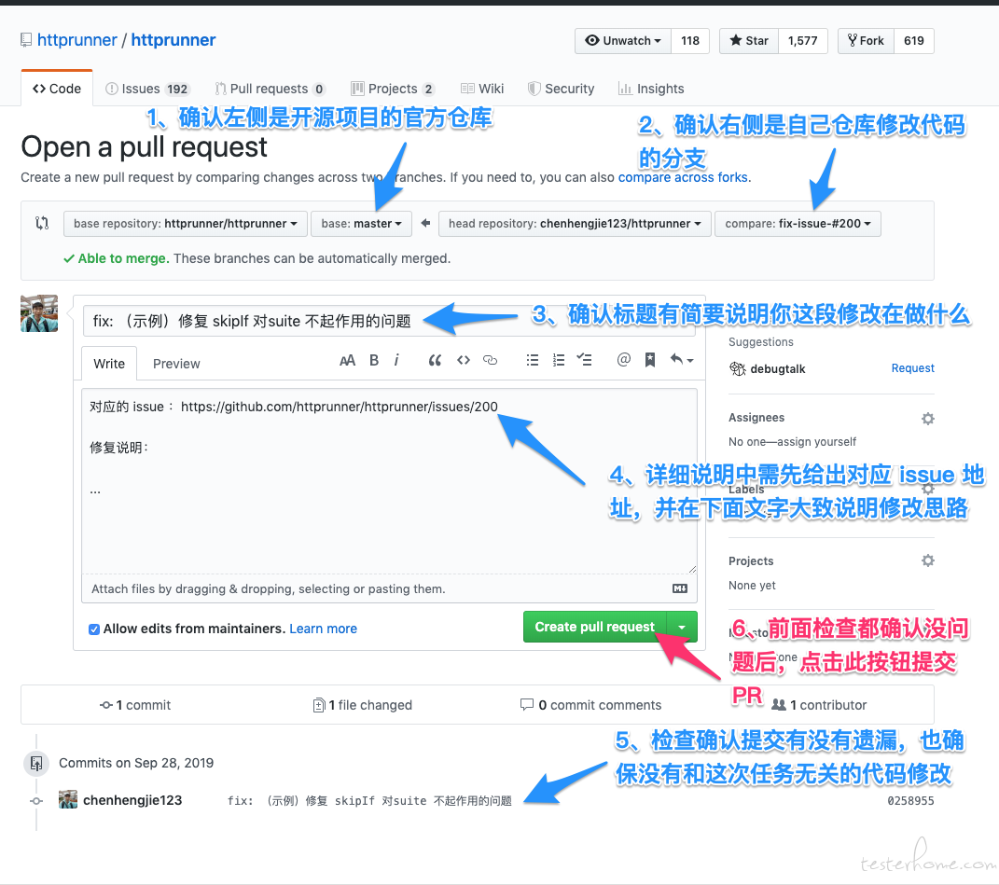Open httprunner repository name link
999x885 pixels.
[x=173, y=40]
